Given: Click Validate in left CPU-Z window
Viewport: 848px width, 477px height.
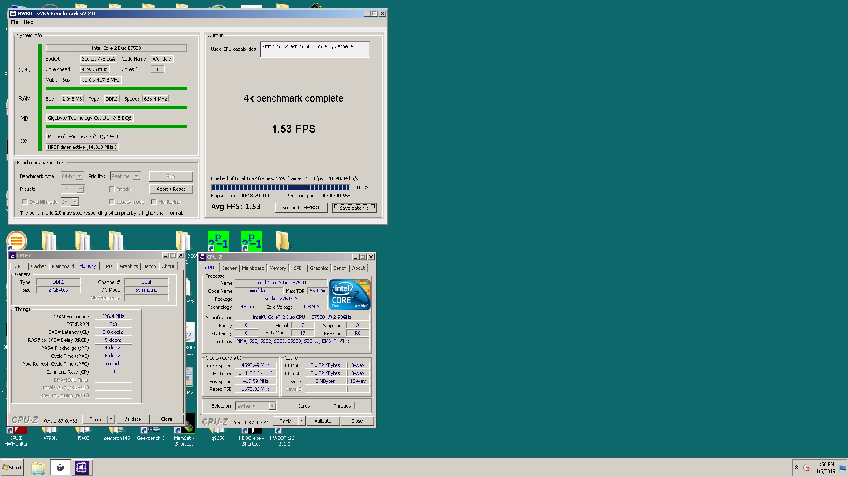Looking at the screenshot, I should 132,419.
